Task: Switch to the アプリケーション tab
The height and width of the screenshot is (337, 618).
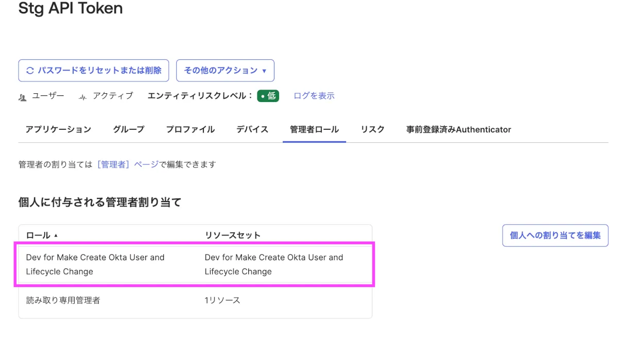Action: 58,129
